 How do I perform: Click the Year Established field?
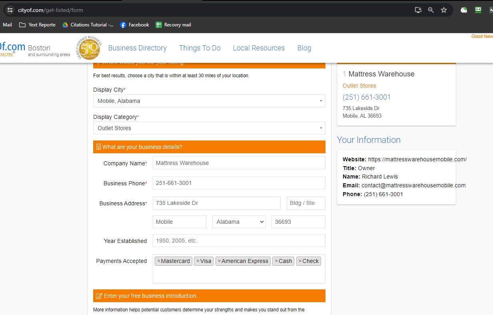[x=239, y=241]
